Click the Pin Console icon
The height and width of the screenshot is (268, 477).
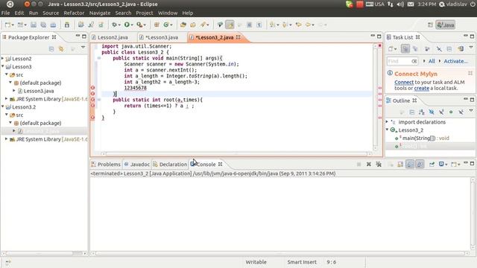(x=432, y=164)
